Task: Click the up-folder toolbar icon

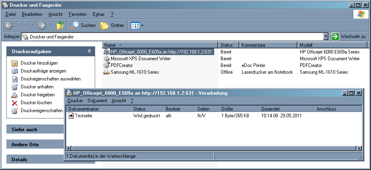Action: [60, 25]
